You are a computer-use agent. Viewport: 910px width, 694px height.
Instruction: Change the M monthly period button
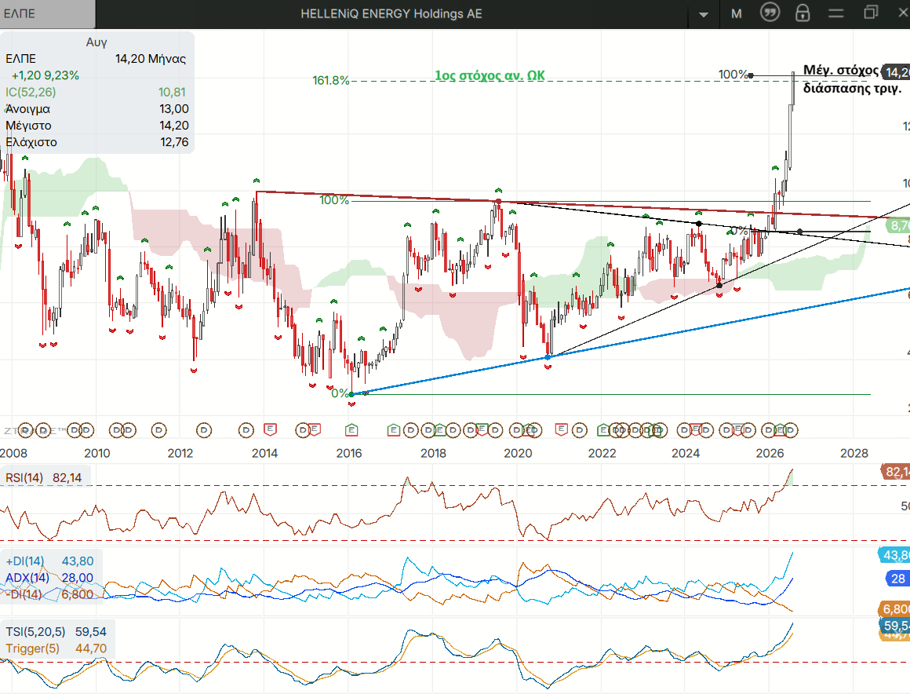coord(737,14)
